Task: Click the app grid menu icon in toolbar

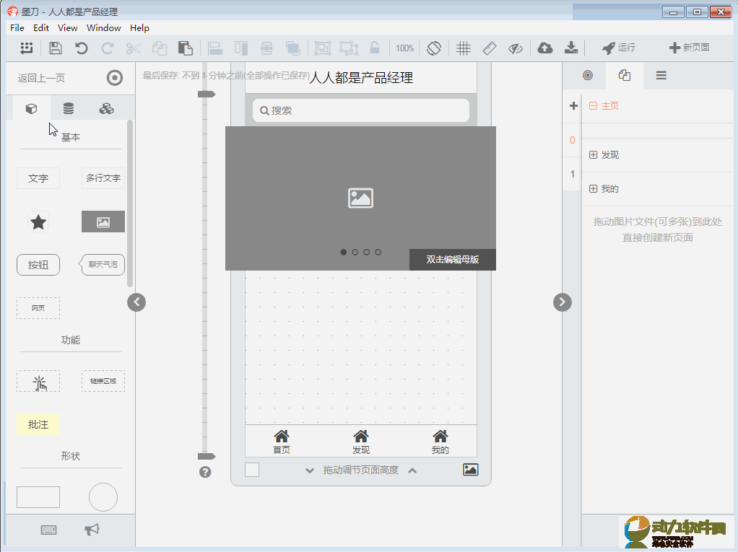Action: tap(26, 48)
